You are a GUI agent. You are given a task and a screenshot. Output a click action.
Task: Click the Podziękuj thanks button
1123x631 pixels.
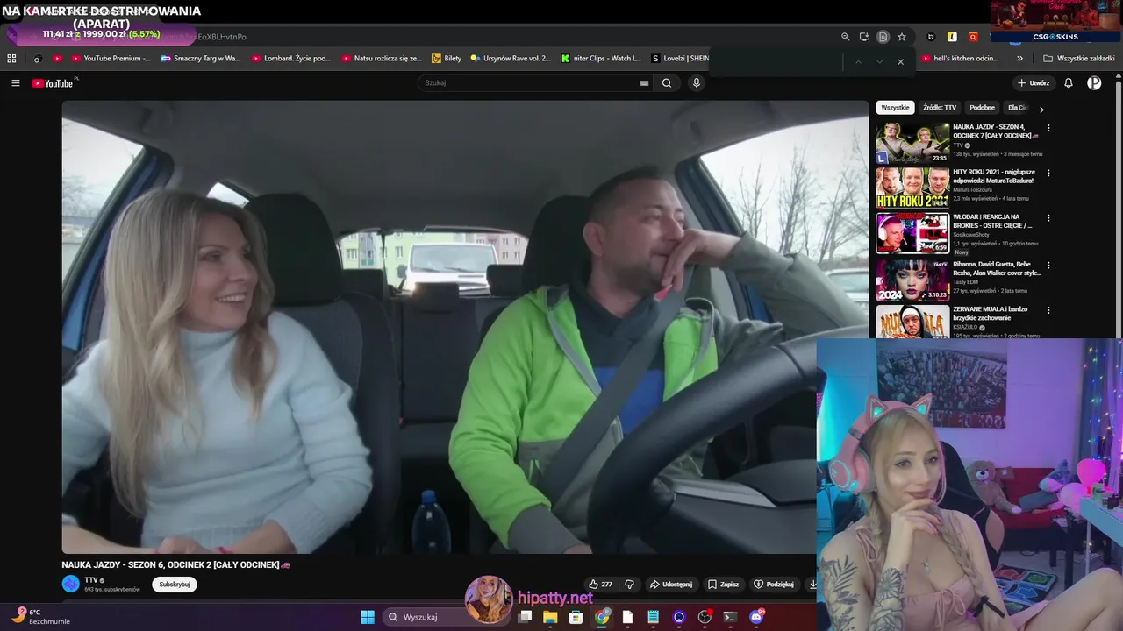point(774,585)
